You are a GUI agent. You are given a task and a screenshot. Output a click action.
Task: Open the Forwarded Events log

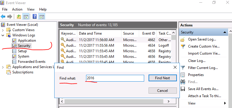[x=32, y=62]
